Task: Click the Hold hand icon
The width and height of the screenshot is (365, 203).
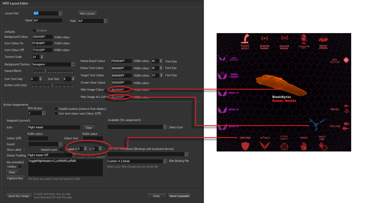Action: click(x=303, y=146)
